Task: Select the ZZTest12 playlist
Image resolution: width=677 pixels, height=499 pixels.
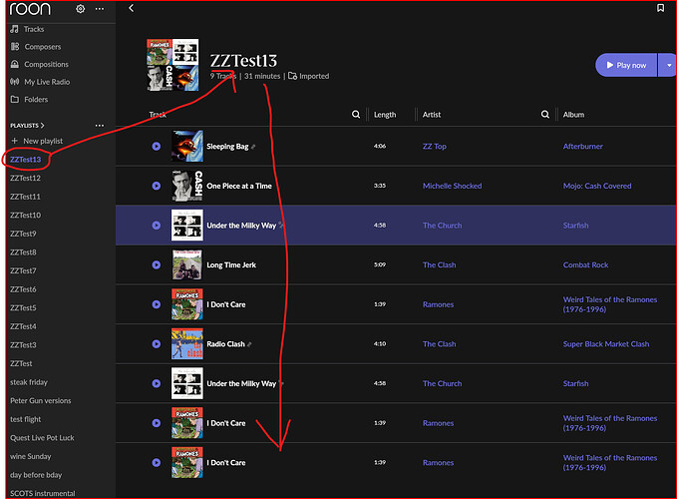Action: point(25,178)
